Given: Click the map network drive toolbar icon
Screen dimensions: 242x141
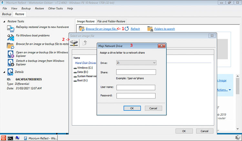Looking at the screenshot, I should [74, 43].
